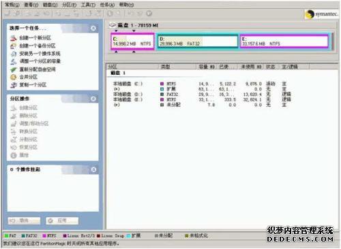Click the green FAT legend swatch
The image size is (341, 249).
(x=6, y=236)
